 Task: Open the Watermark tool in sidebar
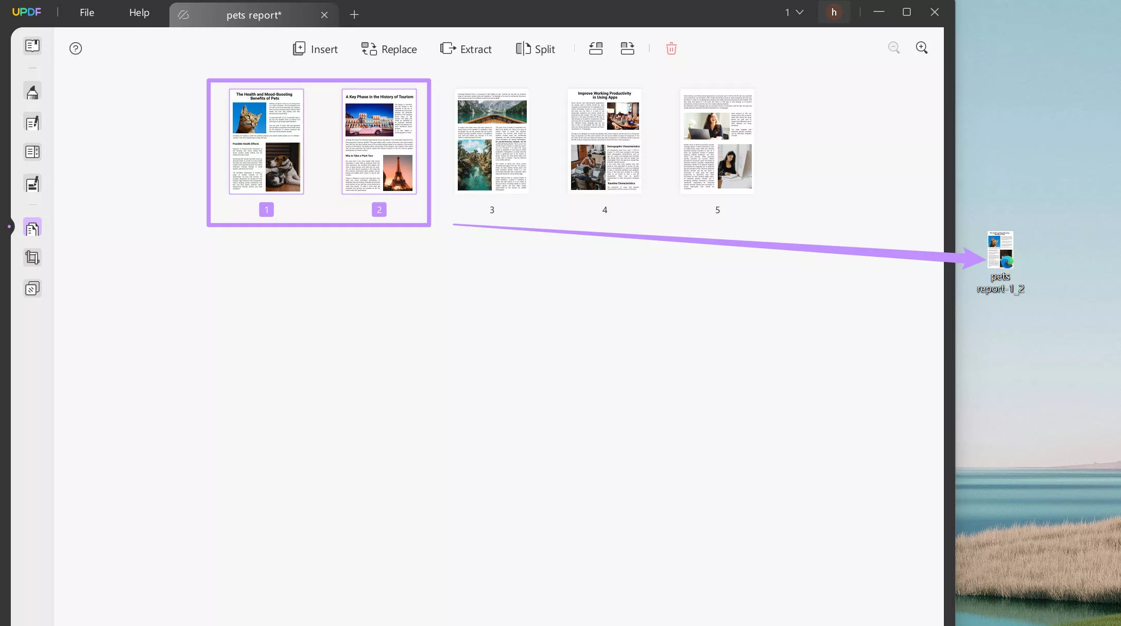(32, 289)
